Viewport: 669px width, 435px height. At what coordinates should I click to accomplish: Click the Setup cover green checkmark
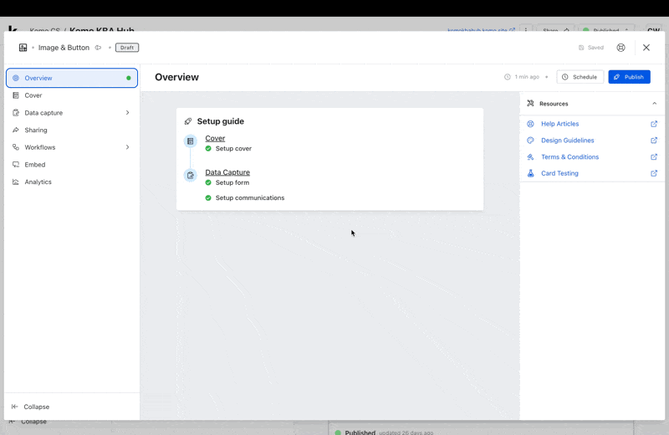tap(208, 149)
